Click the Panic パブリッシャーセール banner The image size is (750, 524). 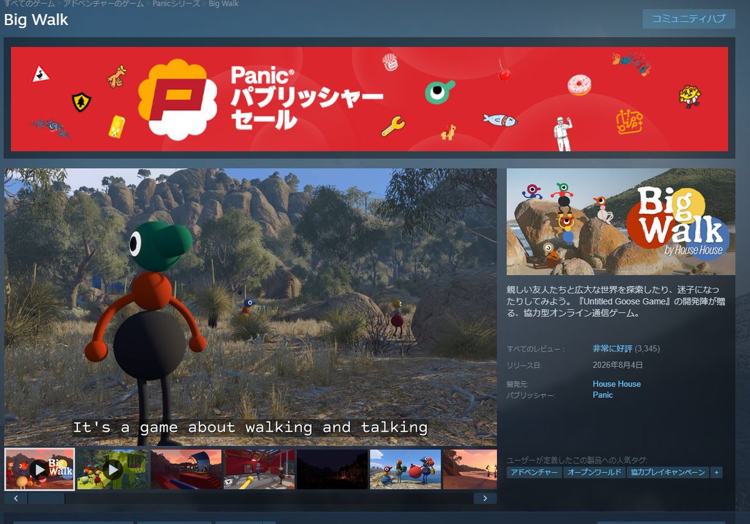click(369, 99)
